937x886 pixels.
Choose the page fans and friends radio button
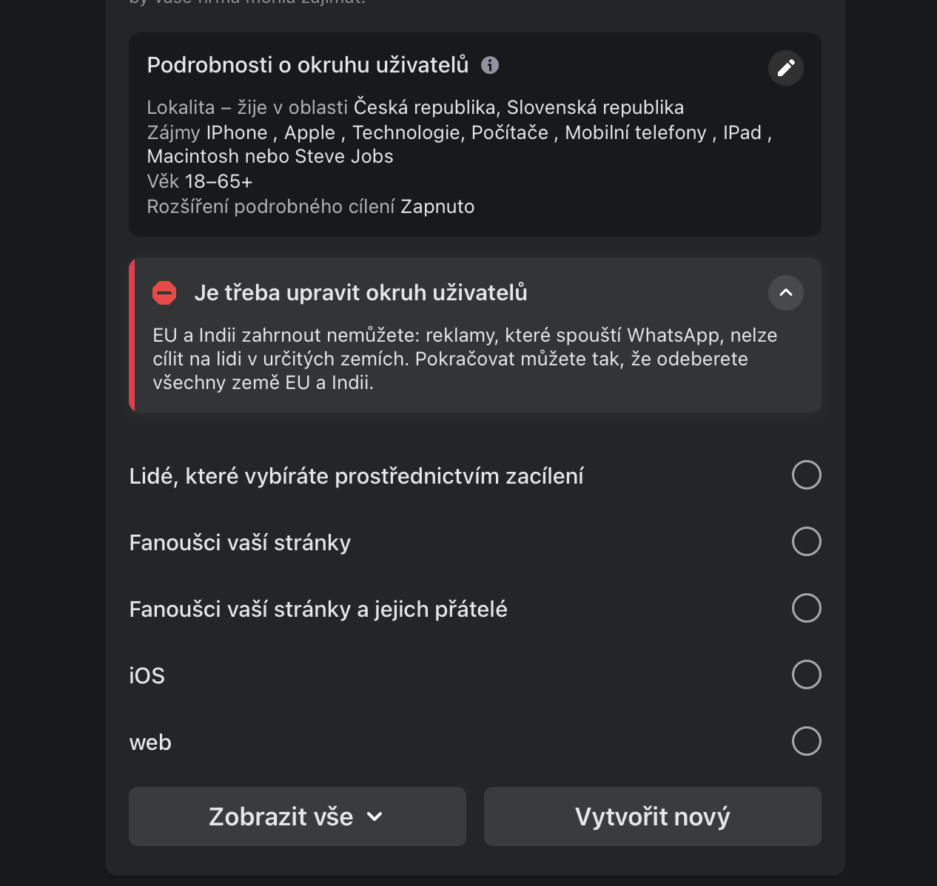point(806,608)
